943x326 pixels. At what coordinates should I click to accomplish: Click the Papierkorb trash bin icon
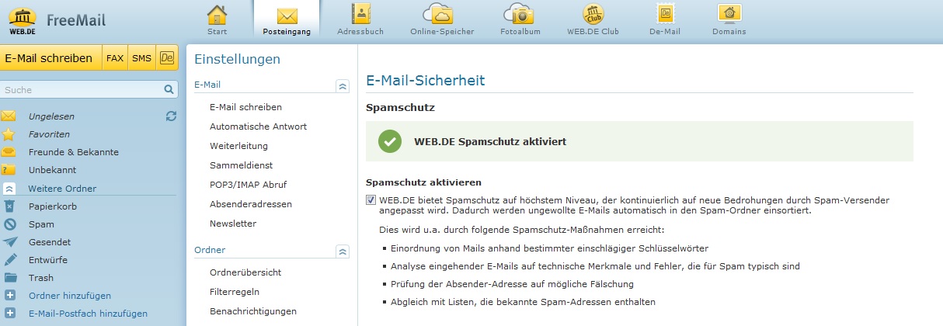click(9, 206)
